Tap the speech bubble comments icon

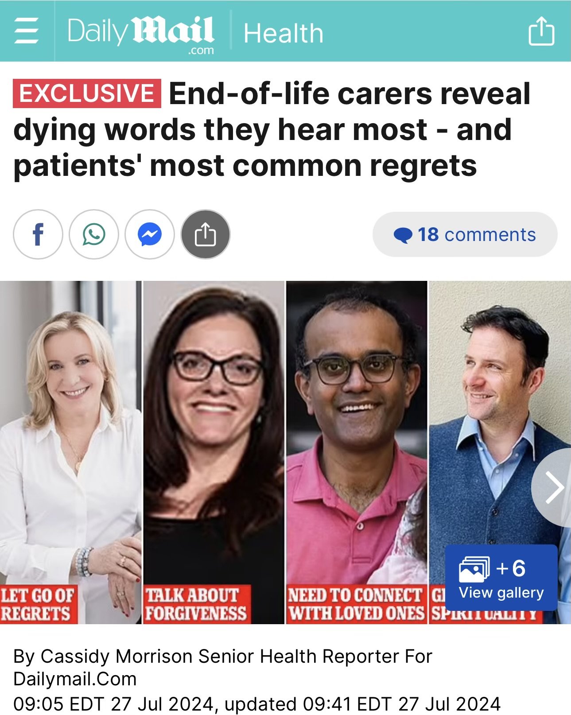click(x=403, y=235)
